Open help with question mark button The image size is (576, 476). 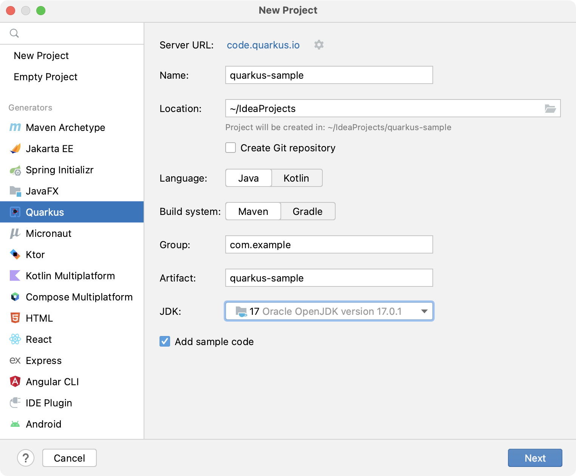(26, 458)
